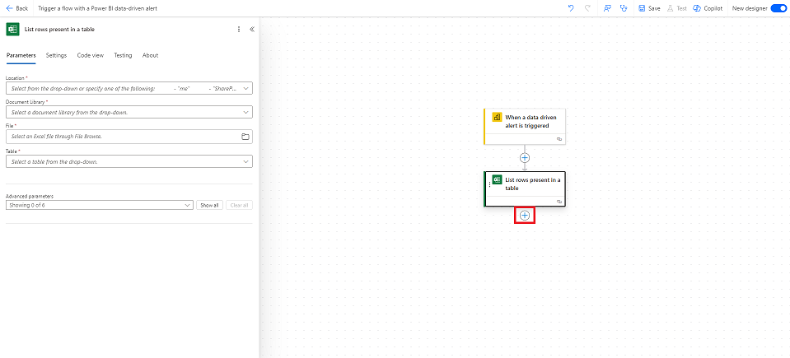Insert step between trigger and action
The height and width of the screenshot is (358, 790).
pos(525,156)
